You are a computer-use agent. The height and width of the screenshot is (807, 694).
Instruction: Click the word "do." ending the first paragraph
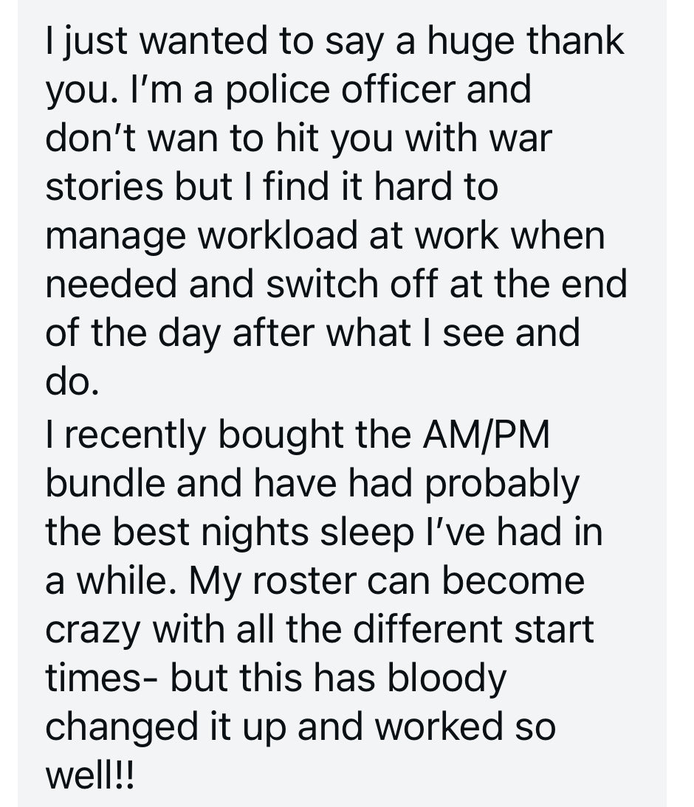click(x=72, y=382)
